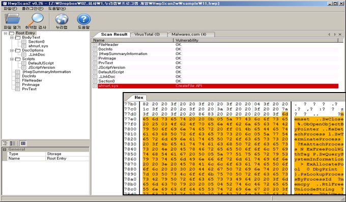
Task: Open a file with the 파일 열기 toolbar icon
Action: (x=12, y=21)
